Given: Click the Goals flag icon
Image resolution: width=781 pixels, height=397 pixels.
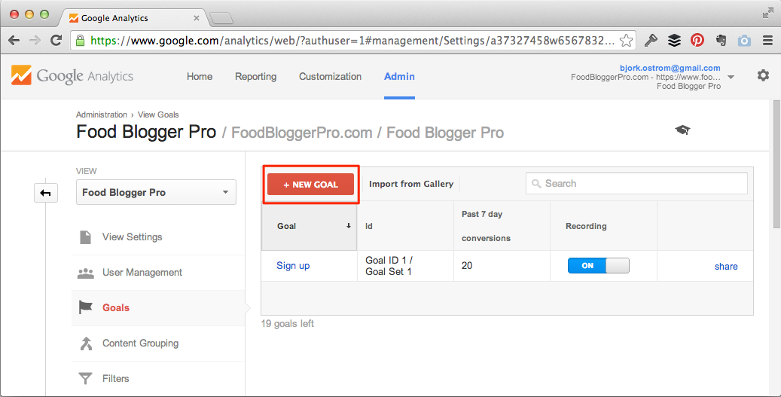Looking at the screenshot, I should coord(86,308).
